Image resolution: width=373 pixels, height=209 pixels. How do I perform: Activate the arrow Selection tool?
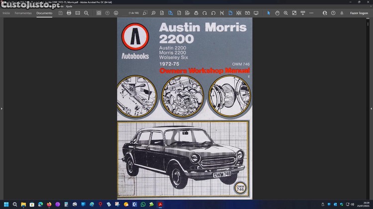(269, 13)
